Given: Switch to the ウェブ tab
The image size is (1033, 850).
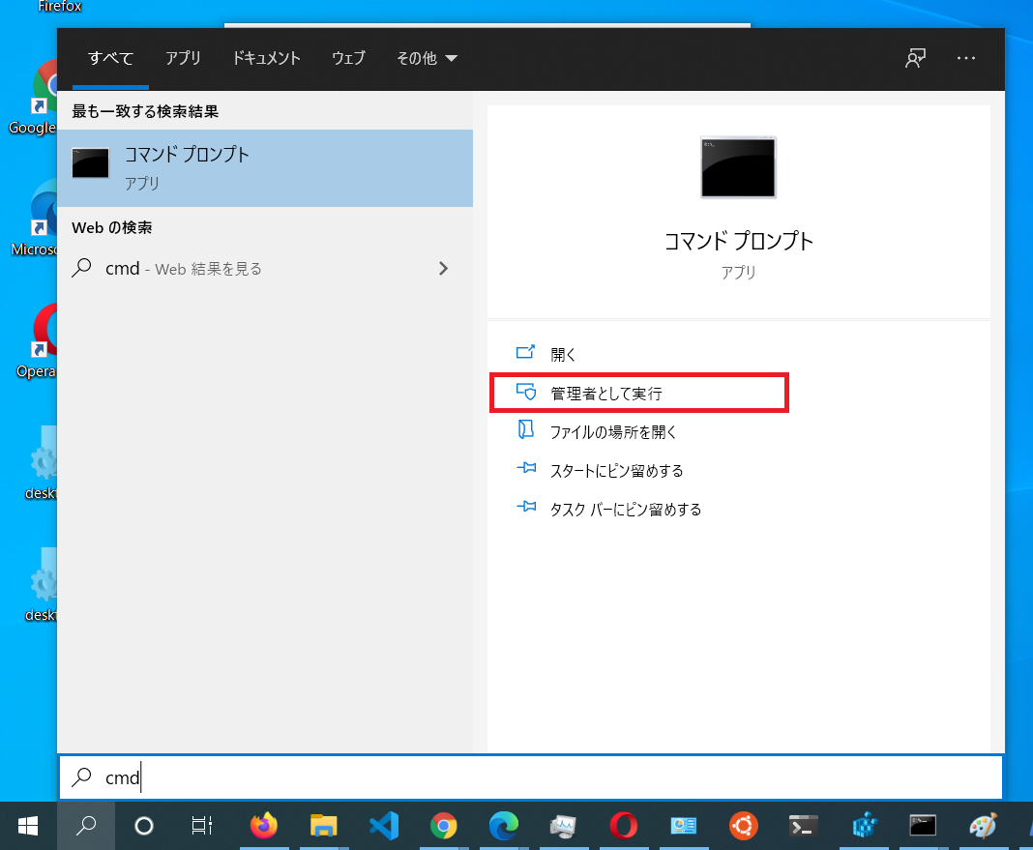Looking at the screenshot, I should pos(348,58).
